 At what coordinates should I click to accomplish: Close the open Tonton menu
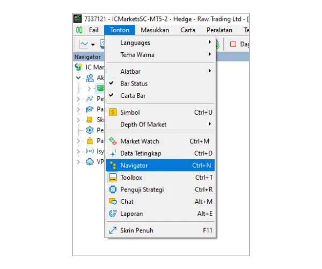click(120, 30)
